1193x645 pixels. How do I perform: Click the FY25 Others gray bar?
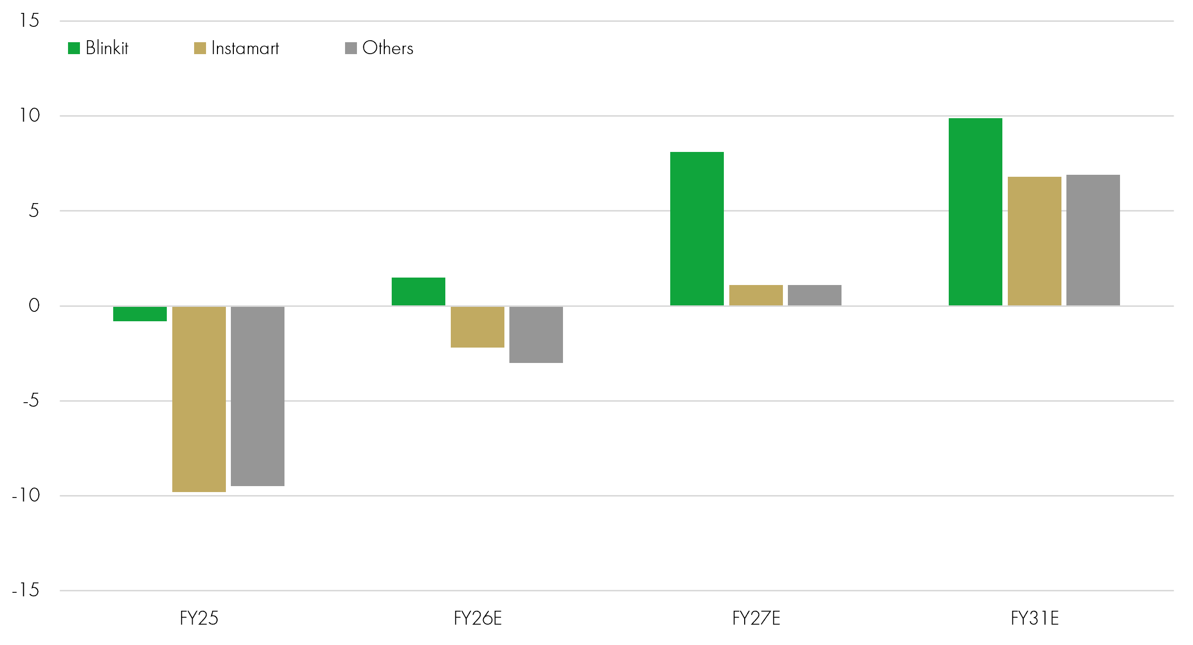(258, 396)
